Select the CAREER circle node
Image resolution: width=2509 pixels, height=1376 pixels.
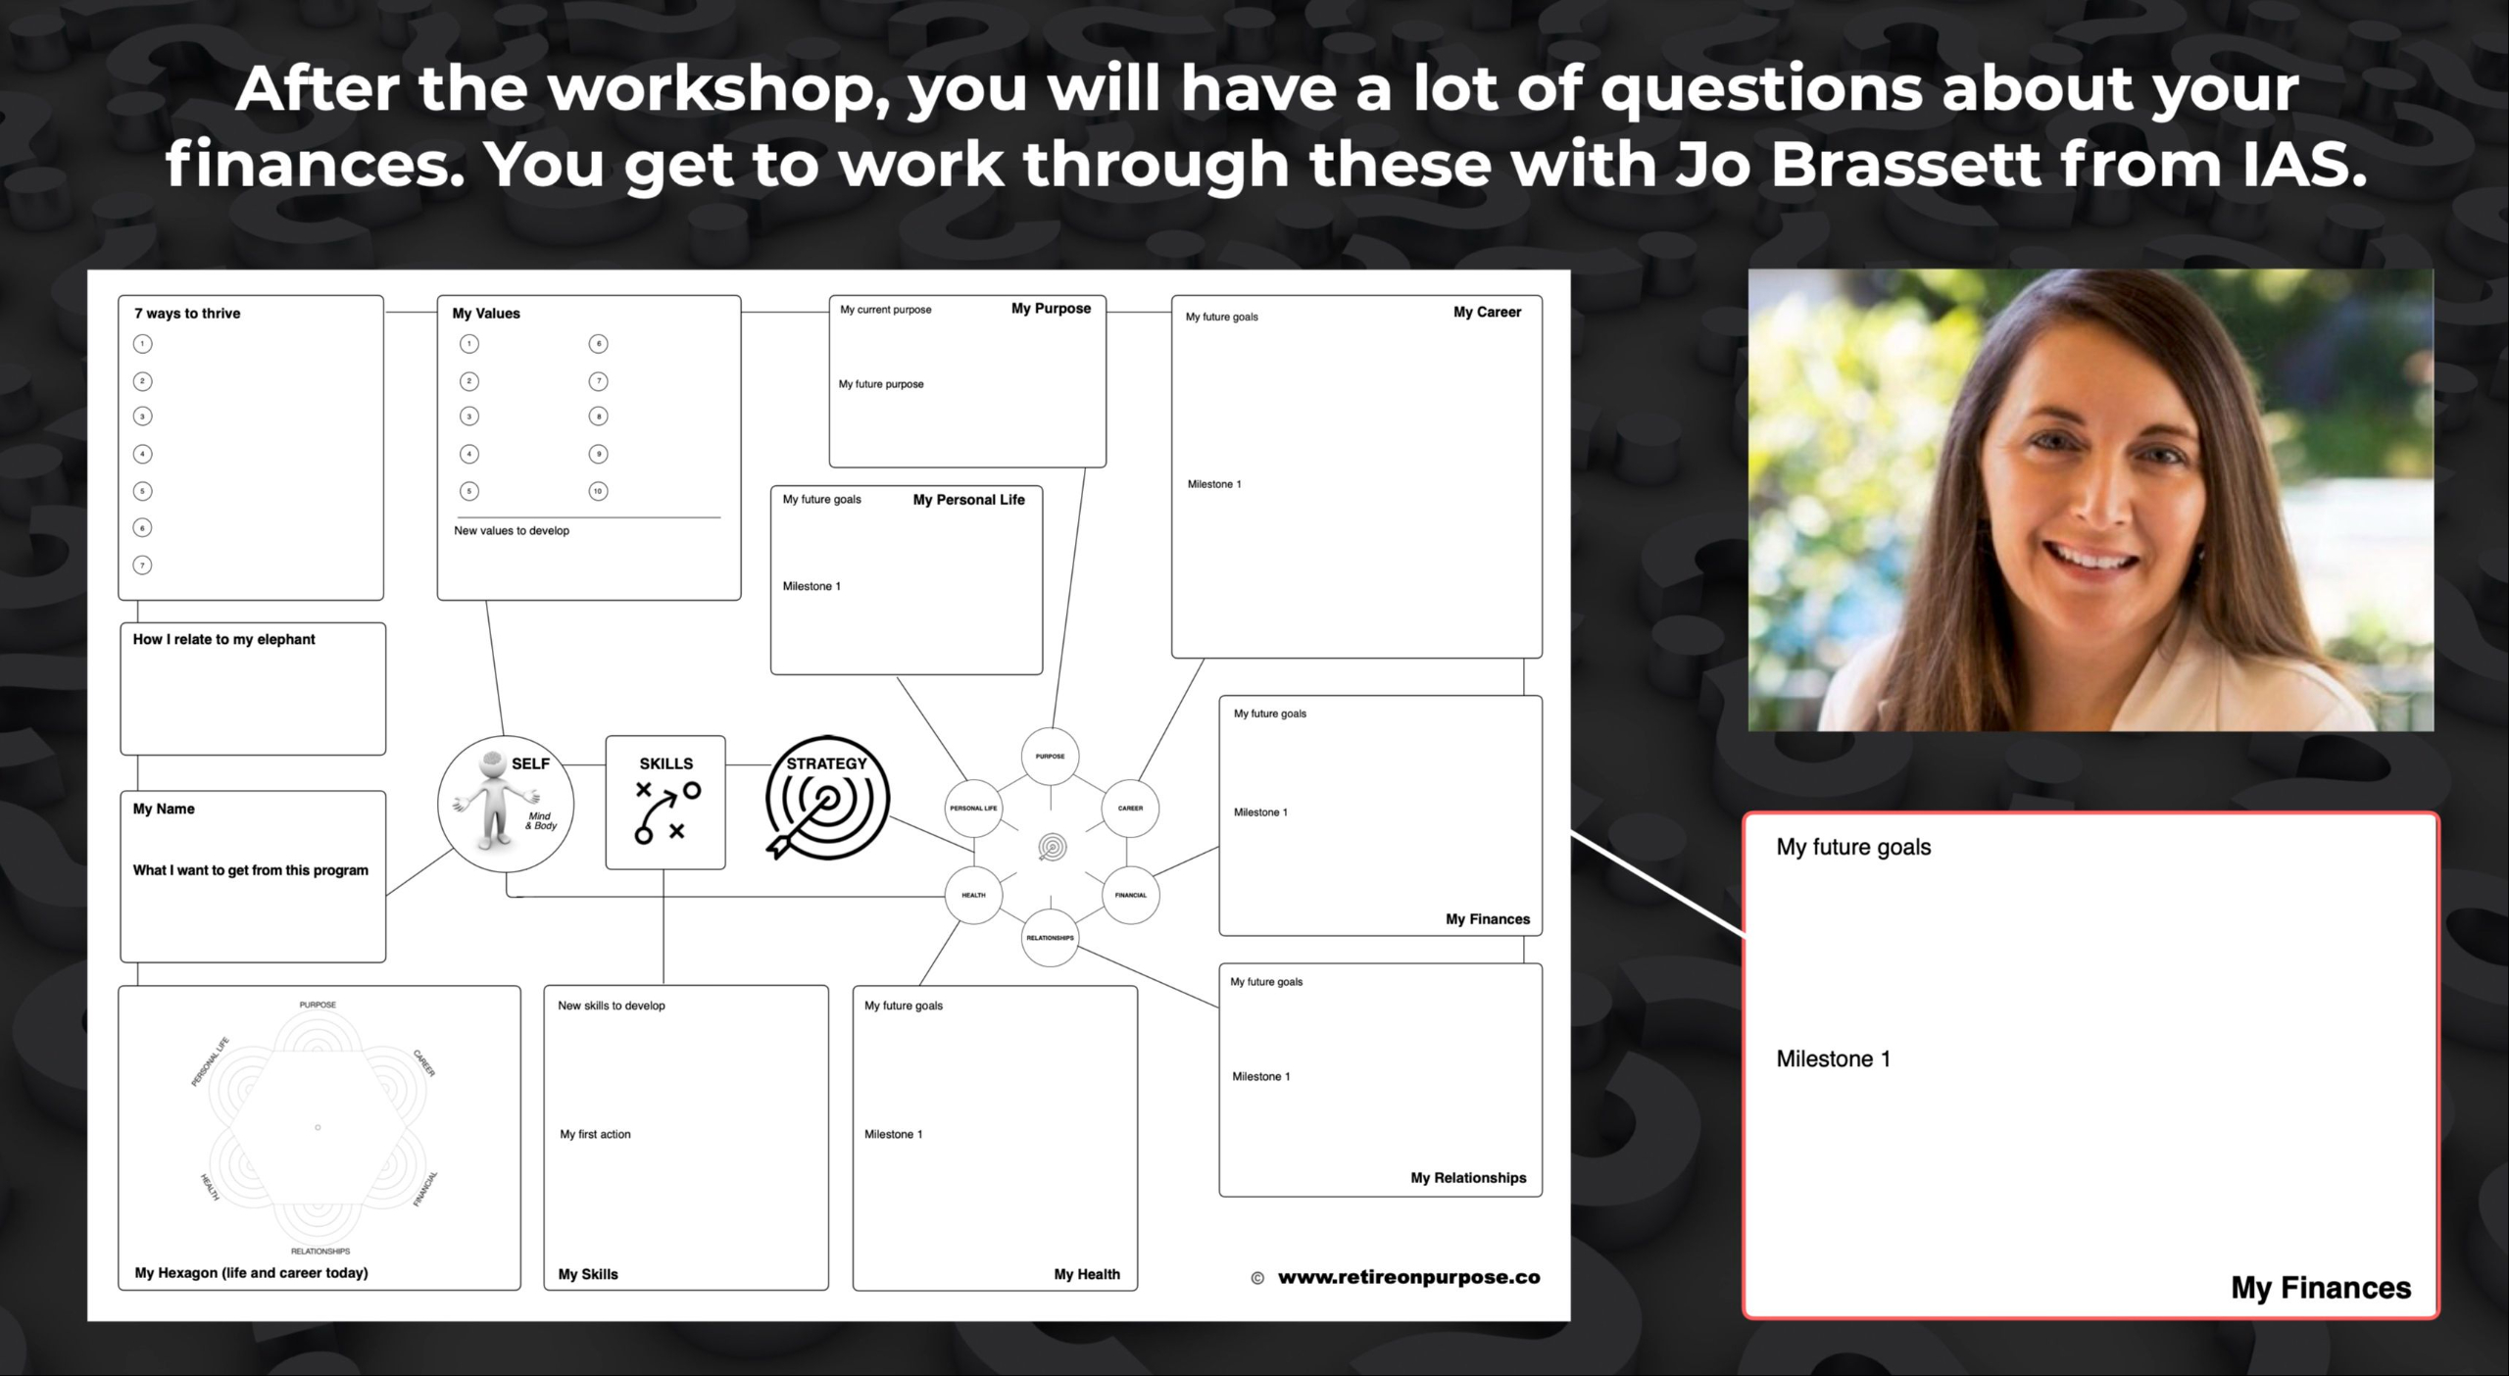(1130, 809)
